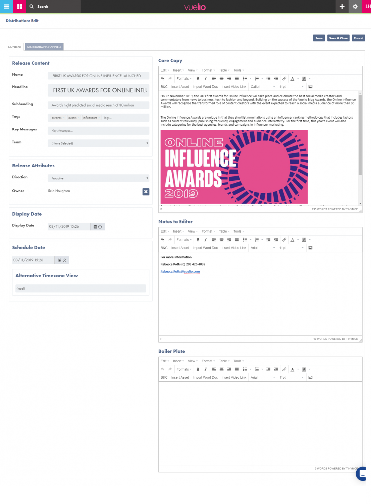This screenshot has height=504, width=371.
Task: Click the Subheading input field
Action: coord(98,105)
